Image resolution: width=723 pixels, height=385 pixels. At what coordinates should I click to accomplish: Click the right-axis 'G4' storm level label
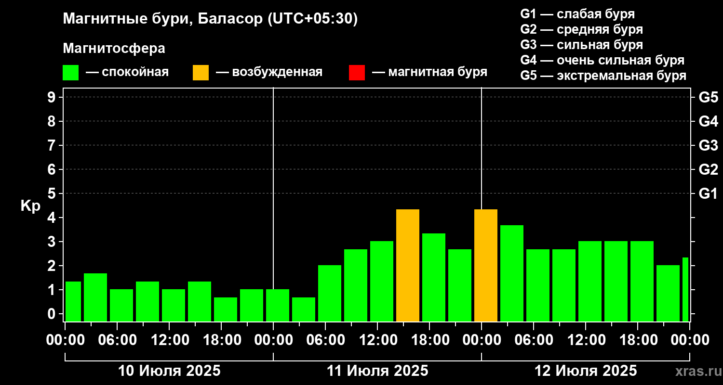[x=708, y=121]
